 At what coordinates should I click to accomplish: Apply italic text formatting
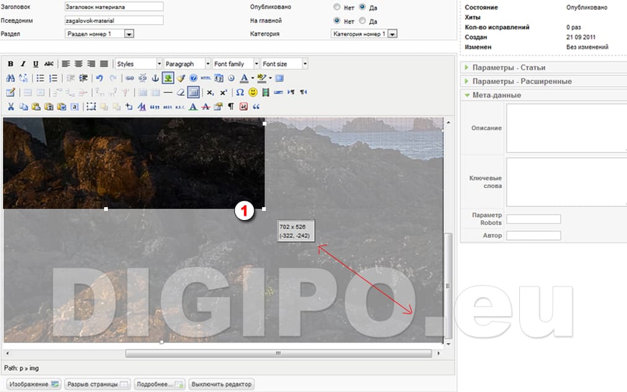(23, 64)
